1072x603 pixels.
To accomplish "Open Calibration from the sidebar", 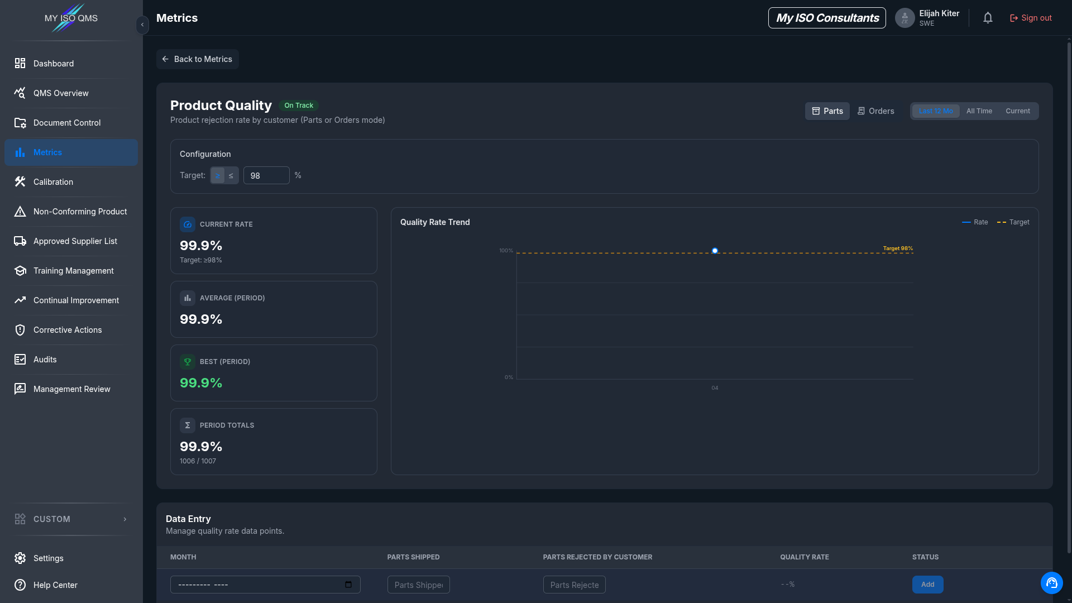I will [71, 182].
